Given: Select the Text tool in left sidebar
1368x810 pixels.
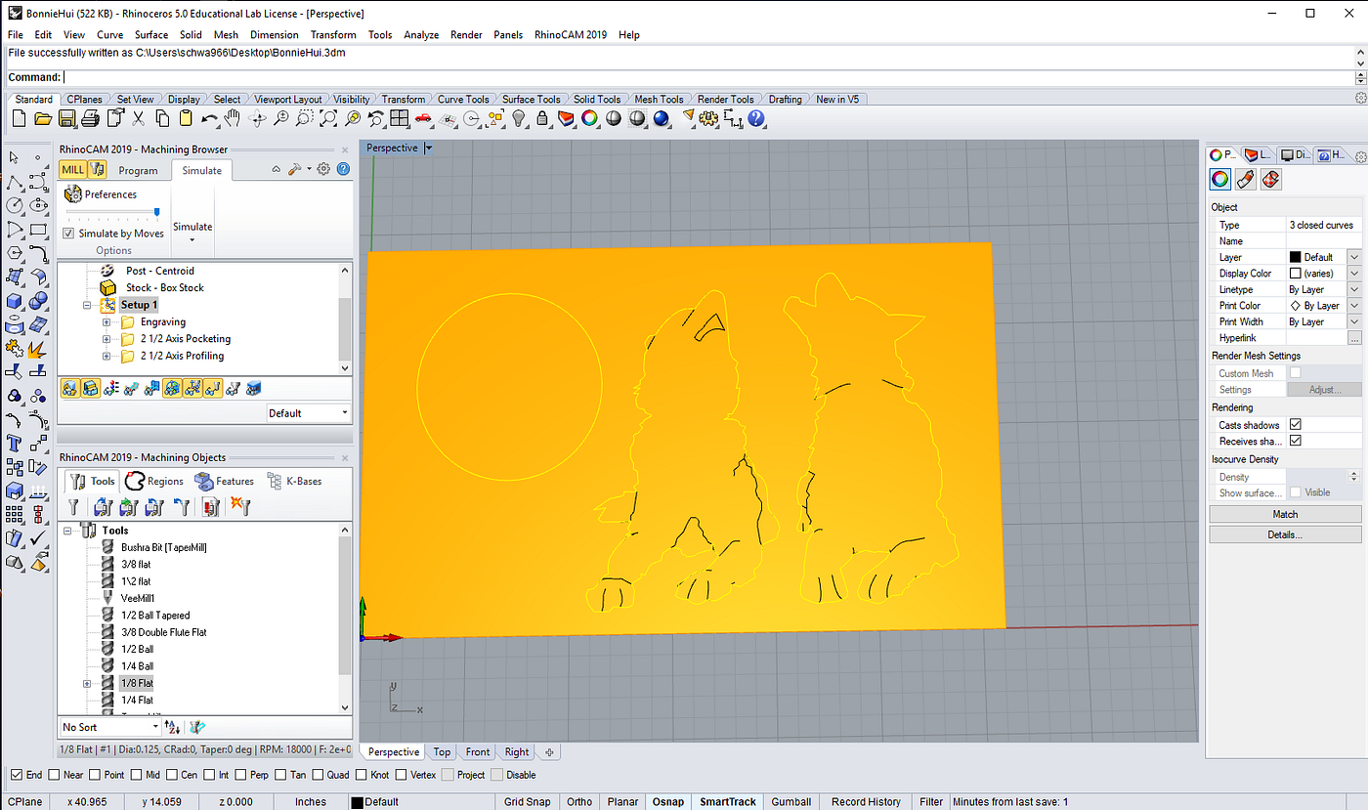Looking at the screenshot, I should (15, 443).
